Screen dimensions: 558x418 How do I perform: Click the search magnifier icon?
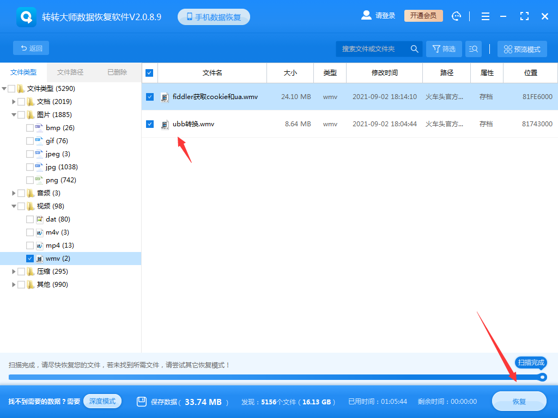414,48
